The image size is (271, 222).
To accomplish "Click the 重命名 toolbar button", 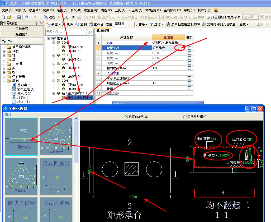I will click(96, 24).
